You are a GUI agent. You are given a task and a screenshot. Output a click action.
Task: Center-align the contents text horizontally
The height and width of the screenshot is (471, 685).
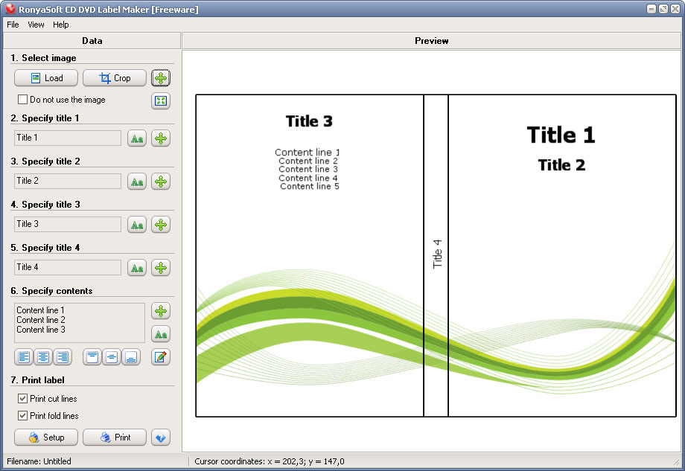click(44, 357)
